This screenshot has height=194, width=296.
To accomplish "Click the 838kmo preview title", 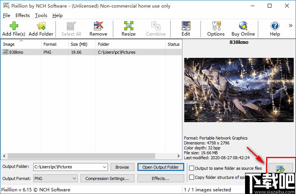I will [x=239, y=42].
